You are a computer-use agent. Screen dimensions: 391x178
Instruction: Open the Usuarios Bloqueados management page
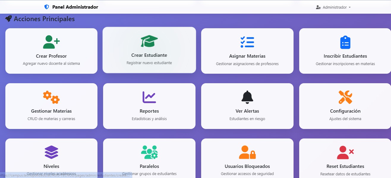[x=247, y=159]
